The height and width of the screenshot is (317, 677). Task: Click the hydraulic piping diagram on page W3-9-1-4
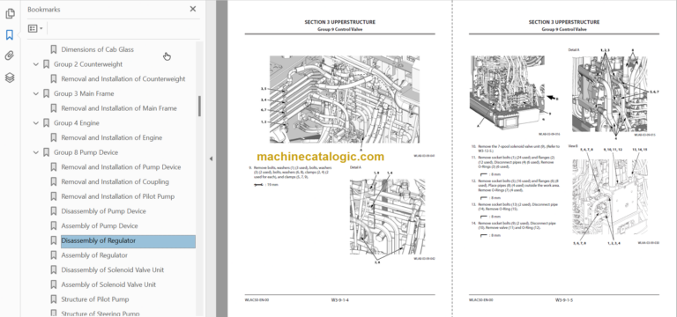[344, 100]
